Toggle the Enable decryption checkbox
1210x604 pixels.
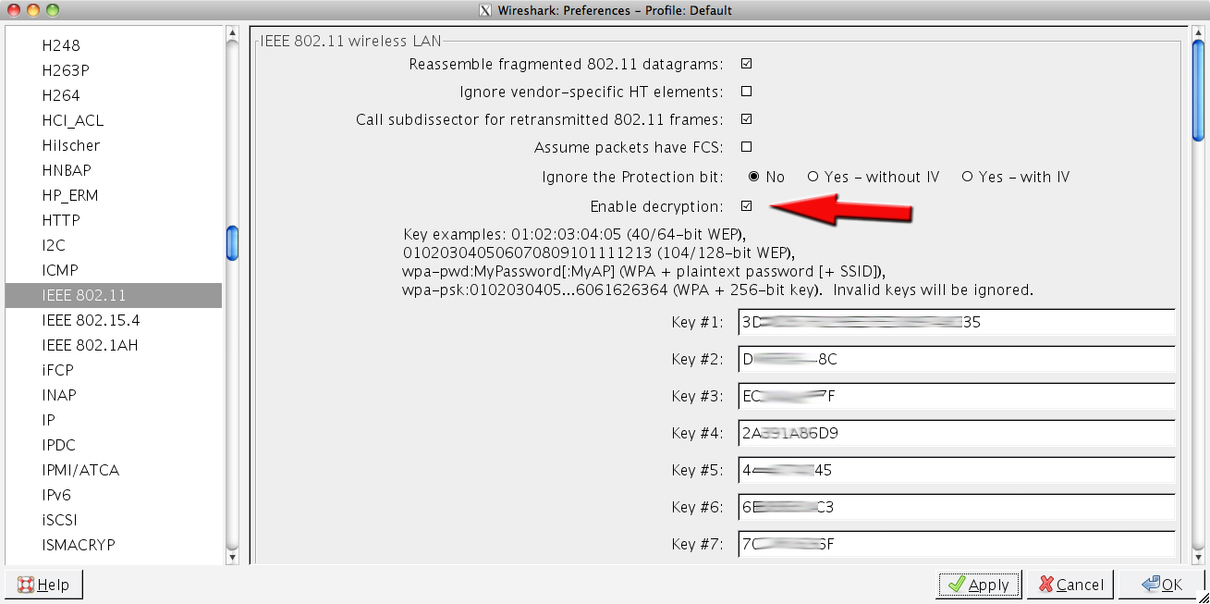point(746,205)
